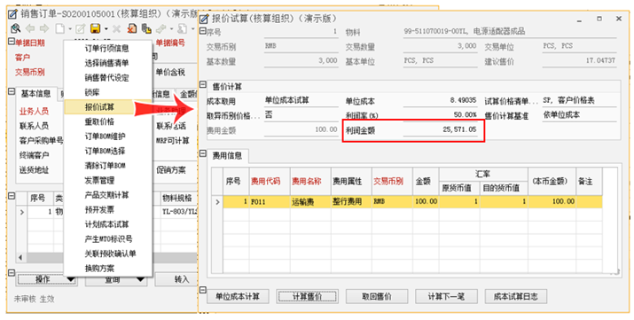Click left scroll arrow of order grid scrollbar

click(21, 257)
